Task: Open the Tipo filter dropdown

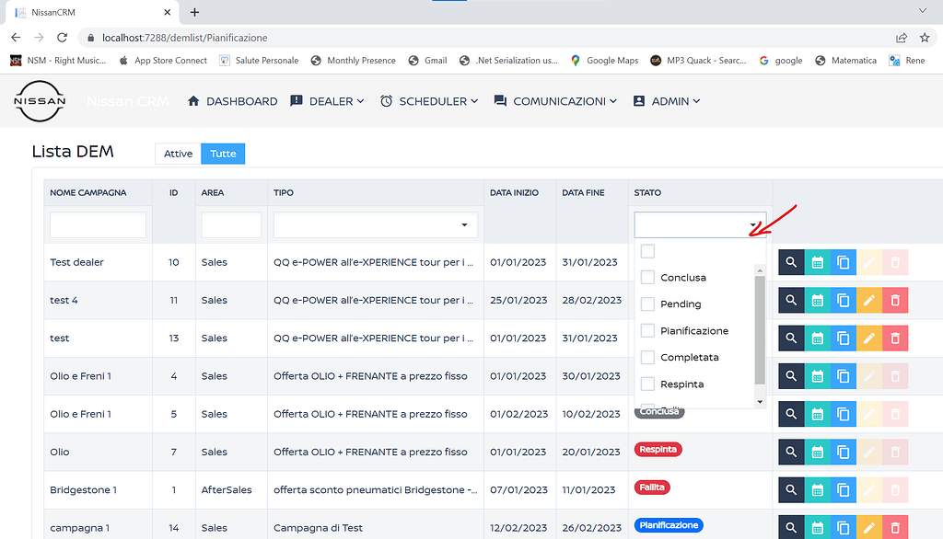Action: (x=464, y=224)
